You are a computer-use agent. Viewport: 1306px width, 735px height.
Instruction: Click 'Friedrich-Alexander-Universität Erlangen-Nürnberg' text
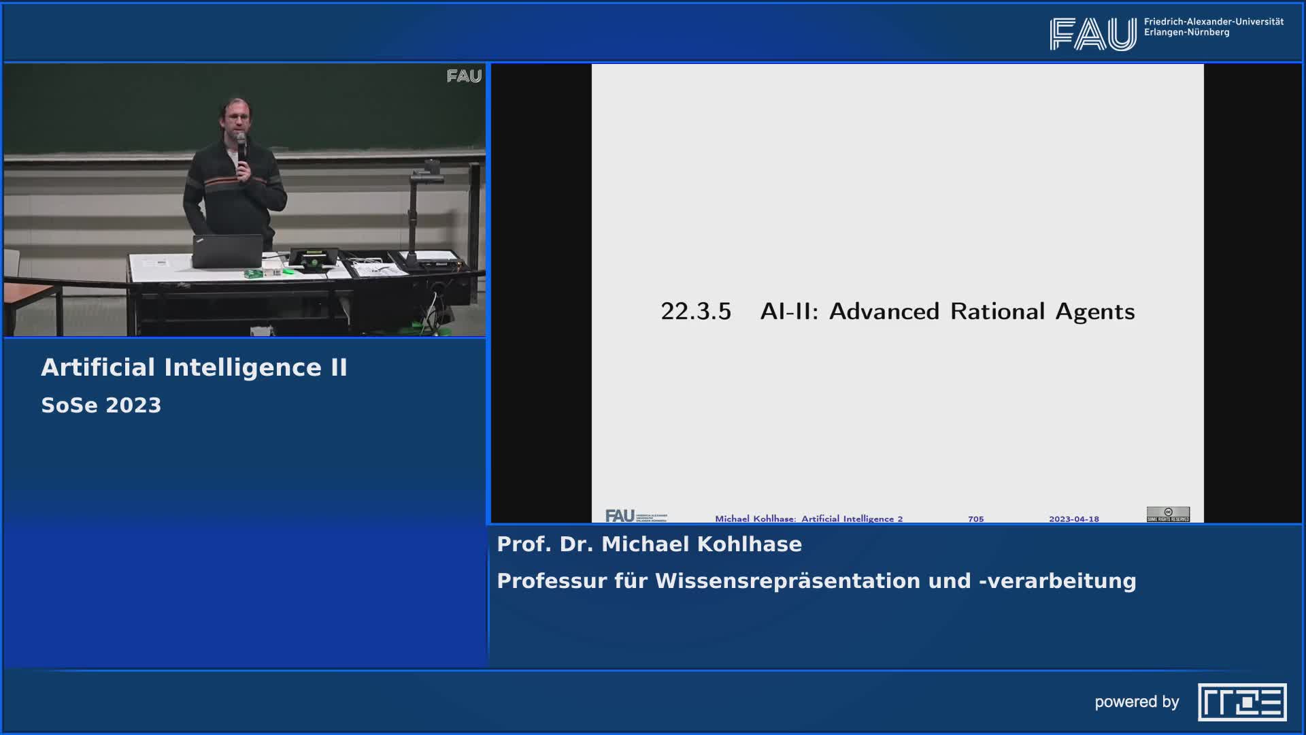click(1213, 27)
